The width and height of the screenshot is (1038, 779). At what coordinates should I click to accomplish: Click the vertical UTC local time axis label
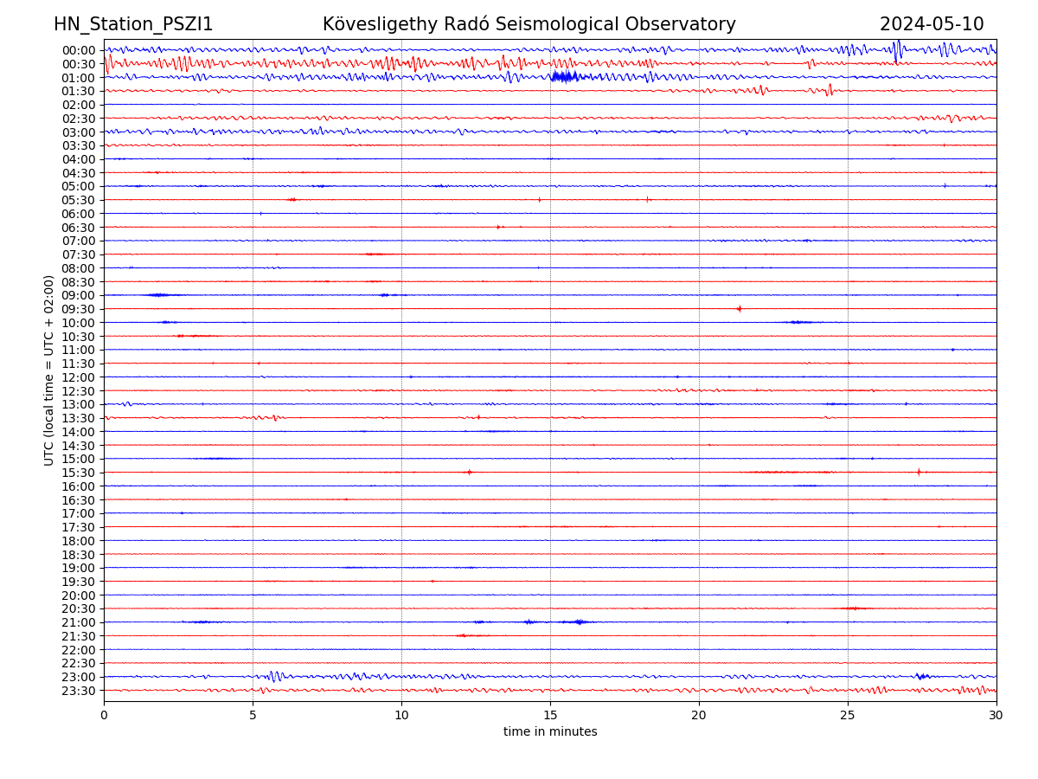coord(49,370)
